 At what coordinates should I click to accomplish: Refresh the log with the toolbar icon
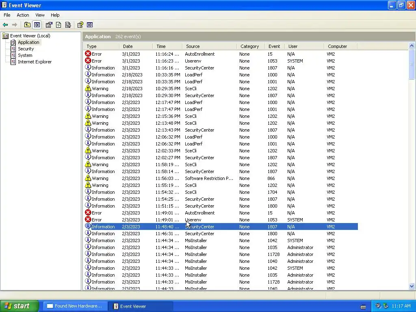pyautogui.click(x=58, y=25)
